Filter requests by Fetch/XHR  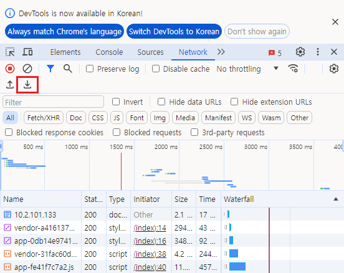[x=44, y=118]
